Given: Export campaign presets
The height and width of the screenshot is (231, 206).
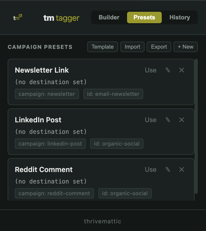Looking at the screenshot, I should tap(159, 47).
